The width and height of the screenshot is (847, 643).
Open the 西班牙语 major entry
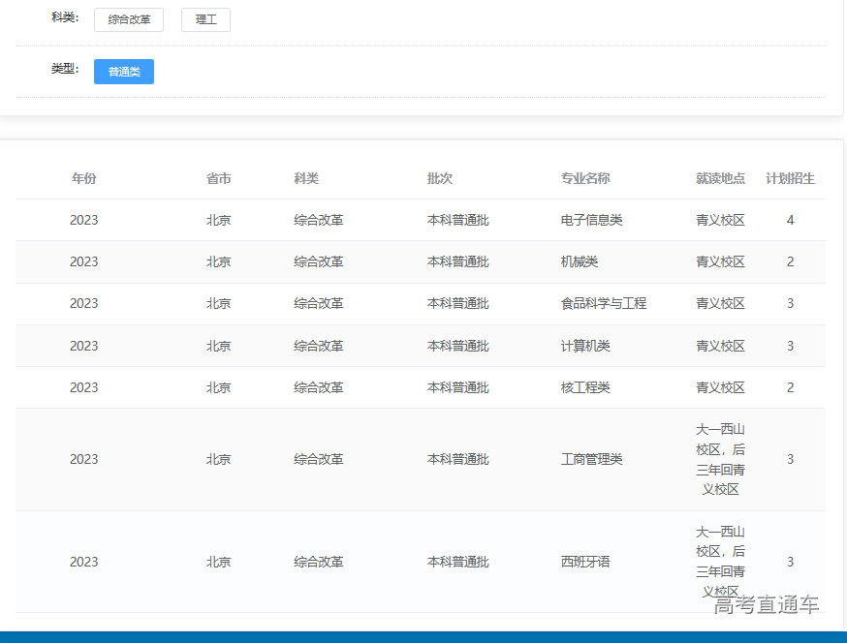[585, 562]
